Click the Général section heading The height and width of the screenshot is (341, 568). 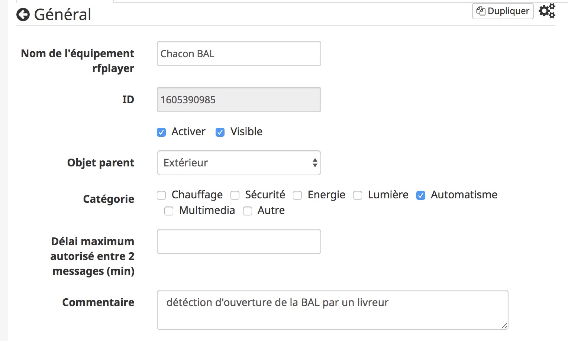click(62, 15)
